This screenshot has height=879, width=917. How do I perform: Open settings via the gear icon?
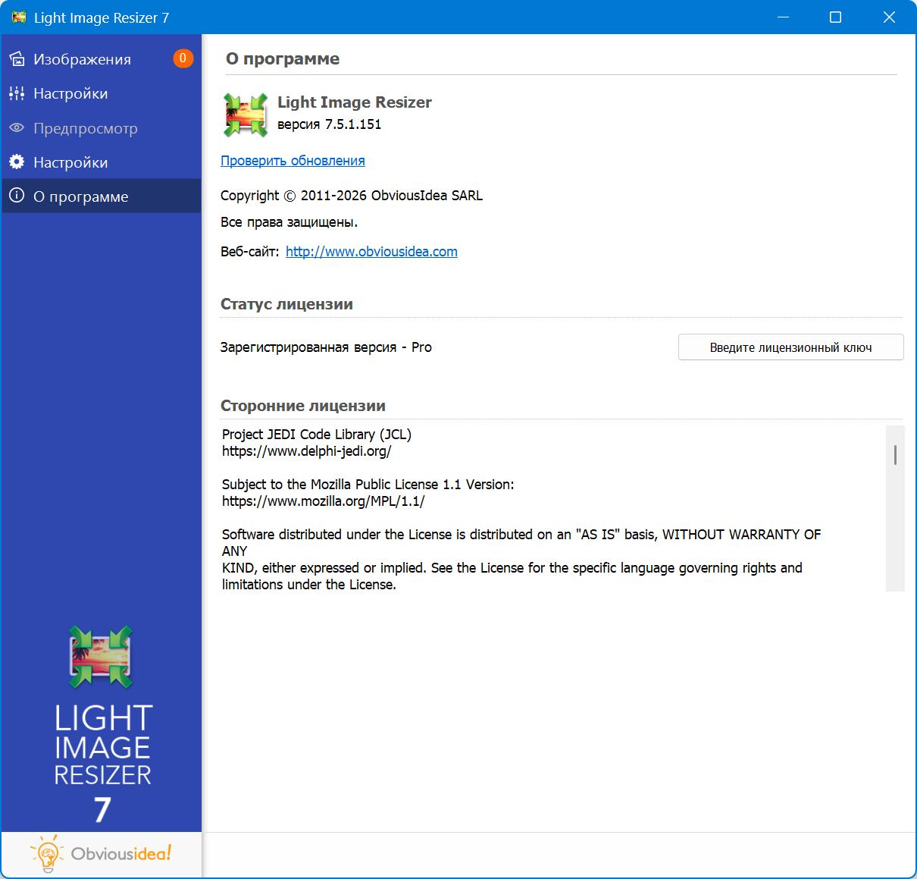[17, 162]
